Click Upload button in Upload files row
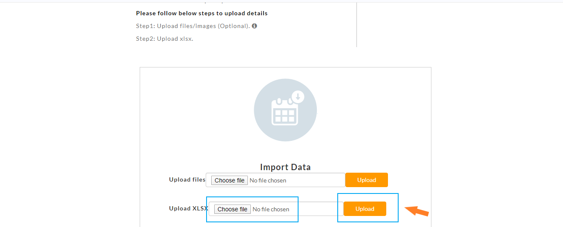The image size is (563, 227). click(x=367, y=180)
